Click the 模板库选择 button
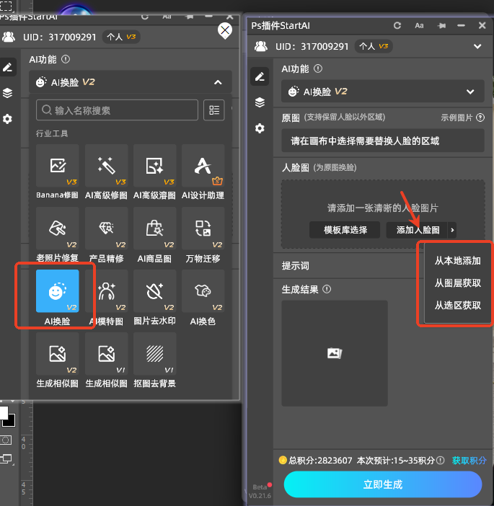 point(345,230)
